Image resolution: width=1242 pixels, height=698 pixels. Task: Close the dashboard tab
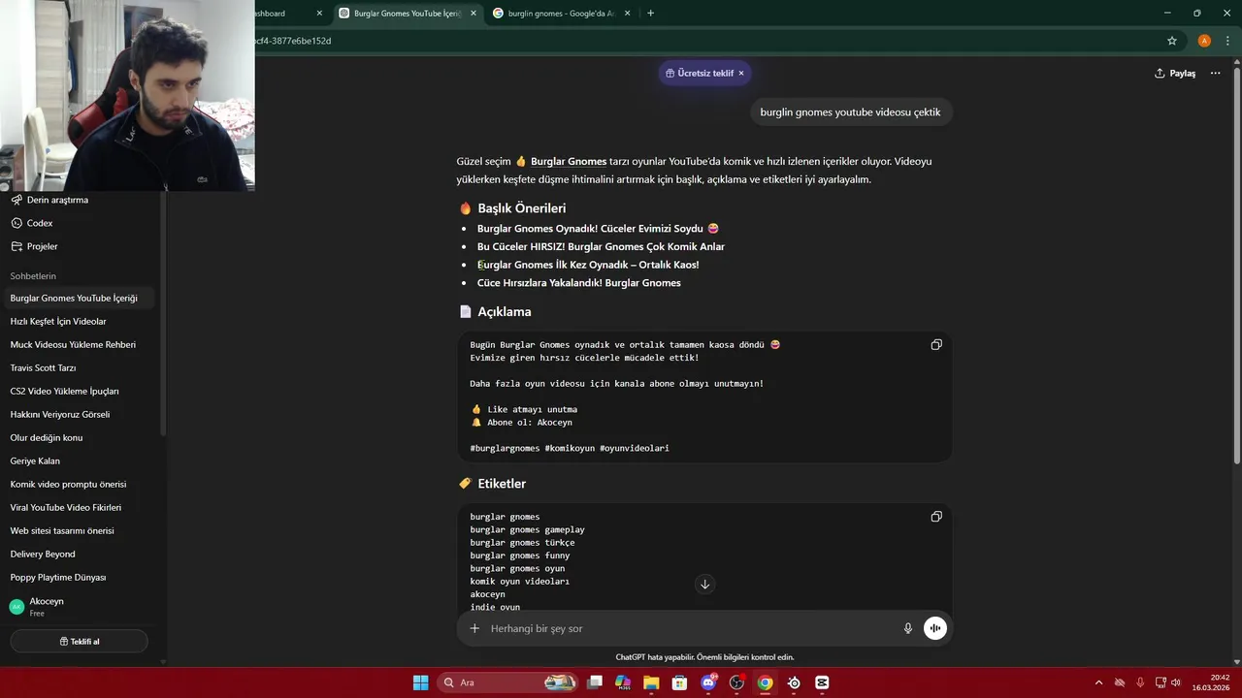[319, 14]
